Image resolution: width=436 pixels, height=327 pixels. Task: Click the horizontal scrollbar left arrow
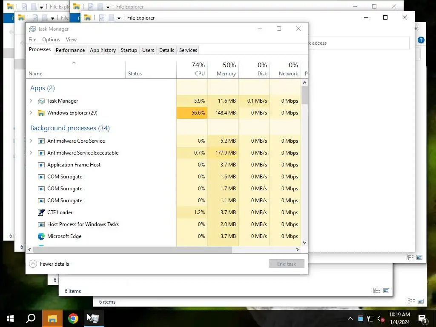[x=29, y=250]
